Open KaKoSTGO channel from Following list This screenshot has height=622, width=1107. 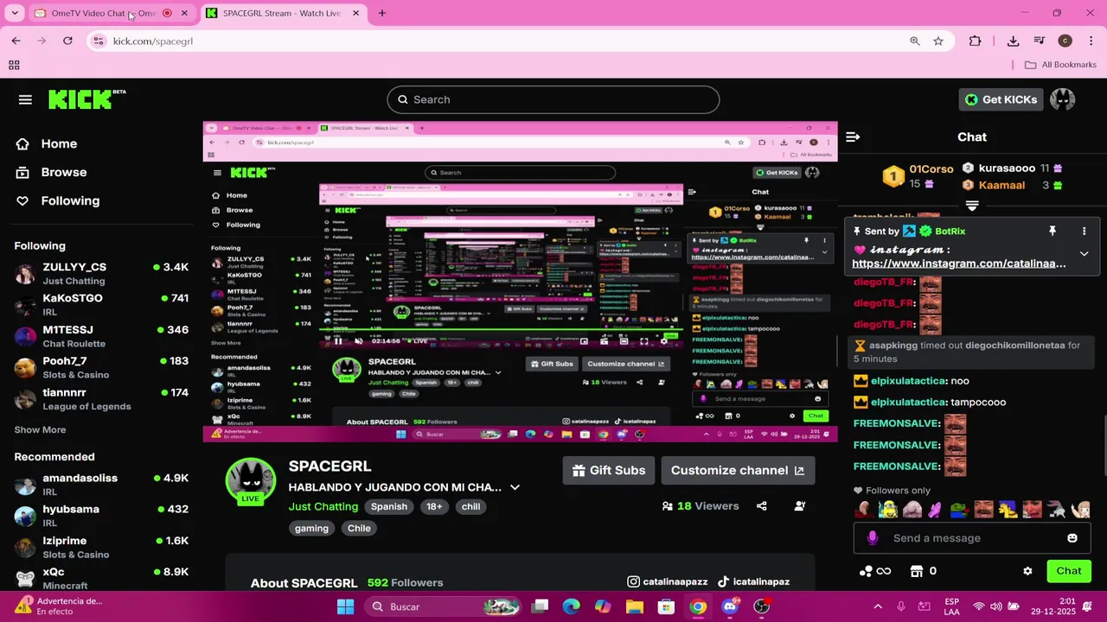pos(101,304)
